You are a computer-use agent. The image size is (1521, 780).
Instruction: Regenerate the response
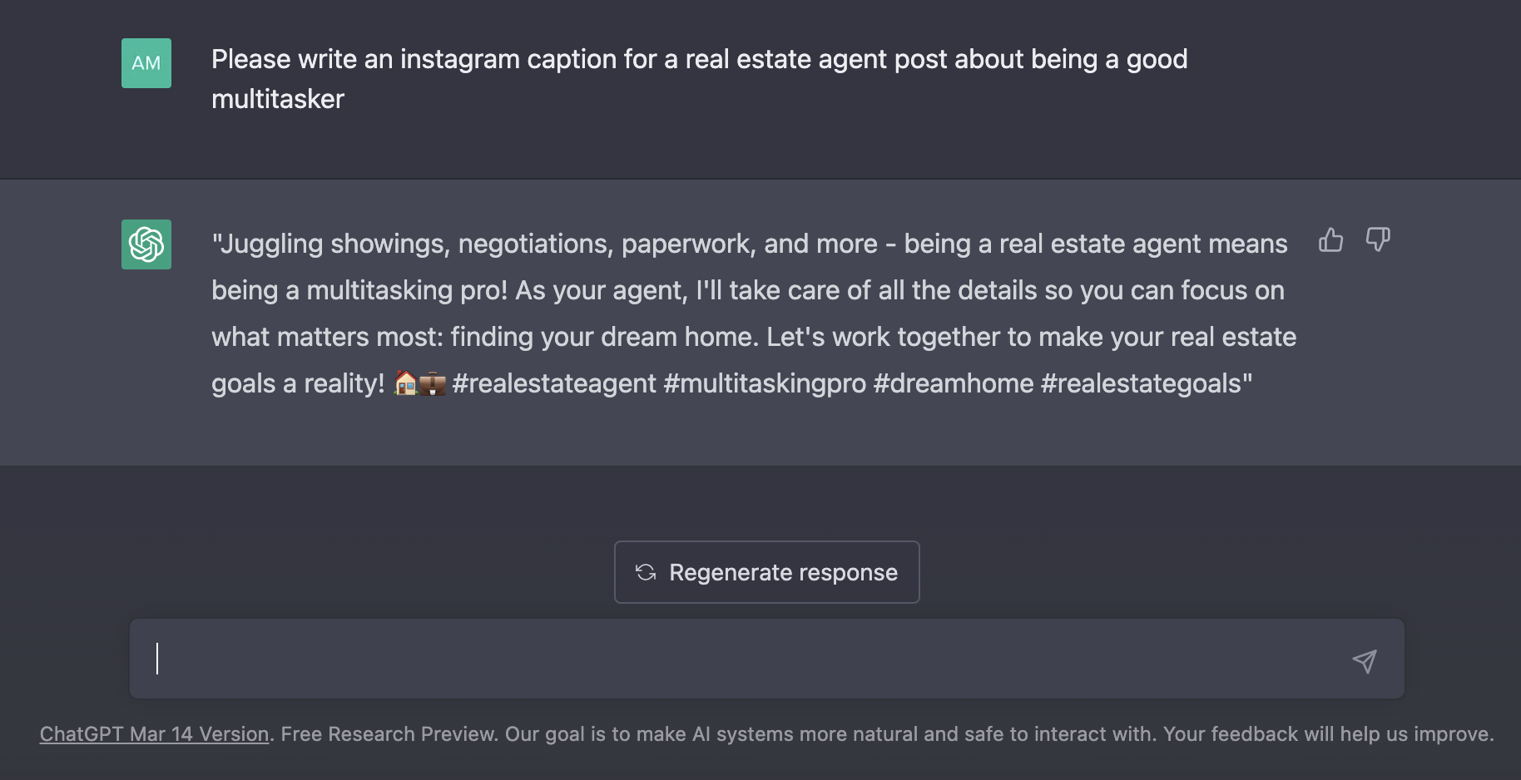pyautogui.click(x=766, y=572)
